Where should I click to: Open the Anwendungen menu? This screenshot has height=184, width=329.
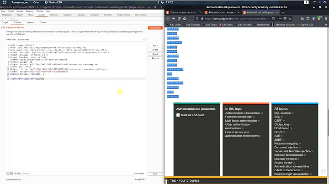(x=20, y=2)
